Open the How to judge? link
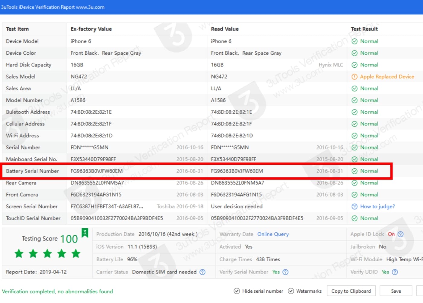The width and height of the screenshot is (423, 303). click(x=377, y=207)
